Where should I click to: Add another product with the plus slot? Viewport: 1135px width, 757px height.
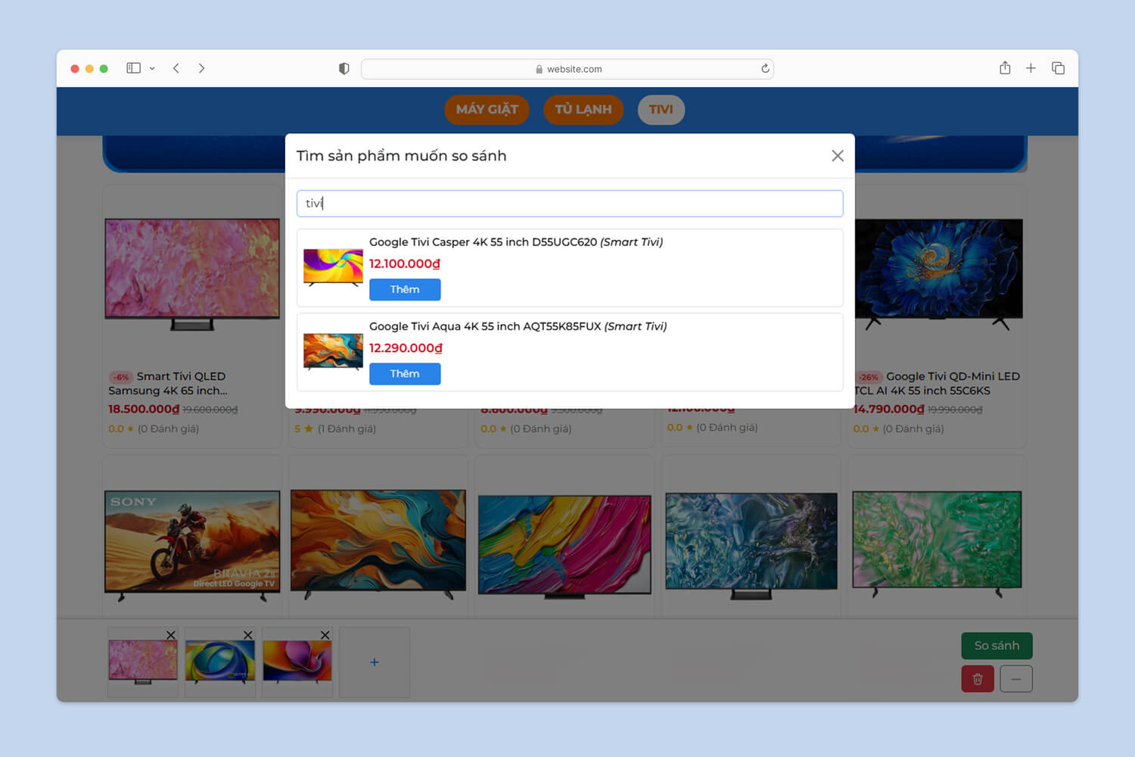[375, 662]
